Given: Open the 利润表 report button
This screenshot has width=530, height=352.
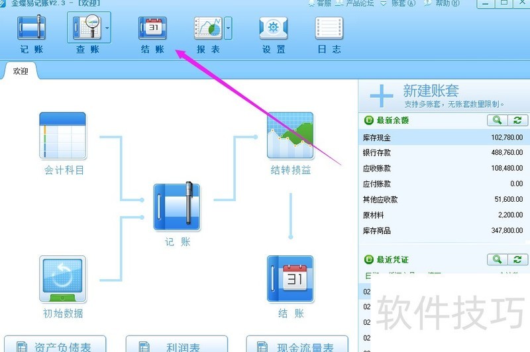Looking at the screenshot, I should point(177,344).
